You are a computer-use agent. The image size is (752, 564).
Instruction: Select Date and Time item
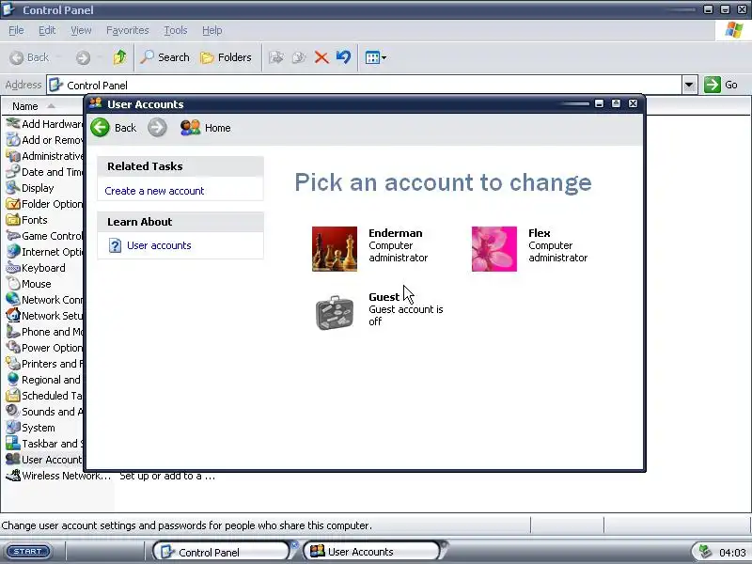coord(44,172)
